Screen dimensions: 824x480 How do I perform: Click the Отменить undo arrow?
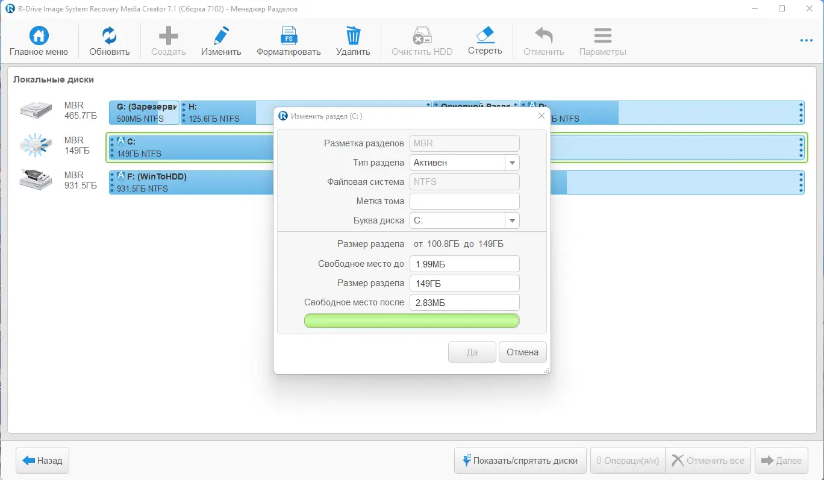(543, 35)
